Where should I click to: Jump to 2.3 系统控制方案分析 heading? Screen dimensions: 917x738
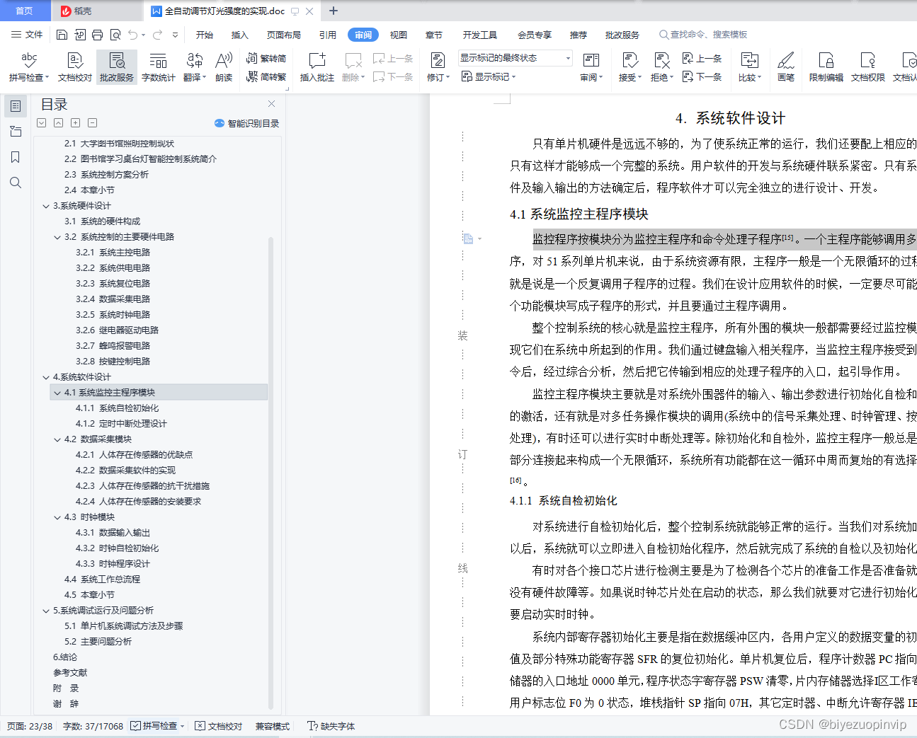click(106, 175)
